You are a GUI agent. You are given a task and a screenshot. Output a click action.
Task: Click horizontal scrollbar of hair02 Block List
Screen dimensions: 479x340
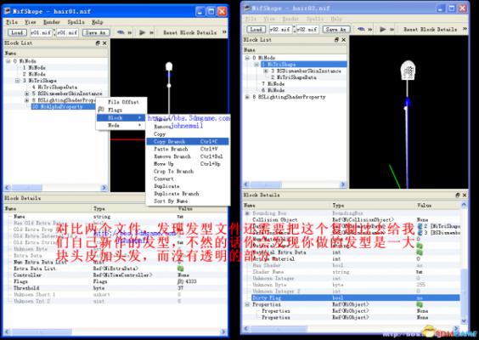[x=295, y=184]
